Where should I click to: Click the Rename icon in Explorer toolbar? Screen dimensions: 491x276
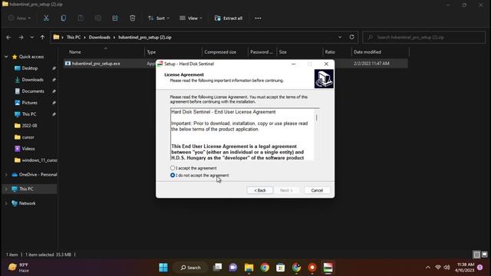coord(97,18)
